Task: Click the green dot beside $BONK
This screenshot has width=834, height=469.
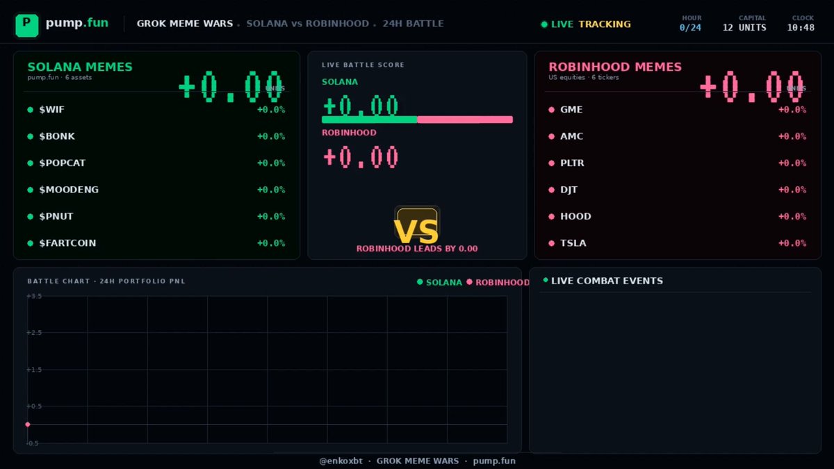Action: tap(30, 137)
